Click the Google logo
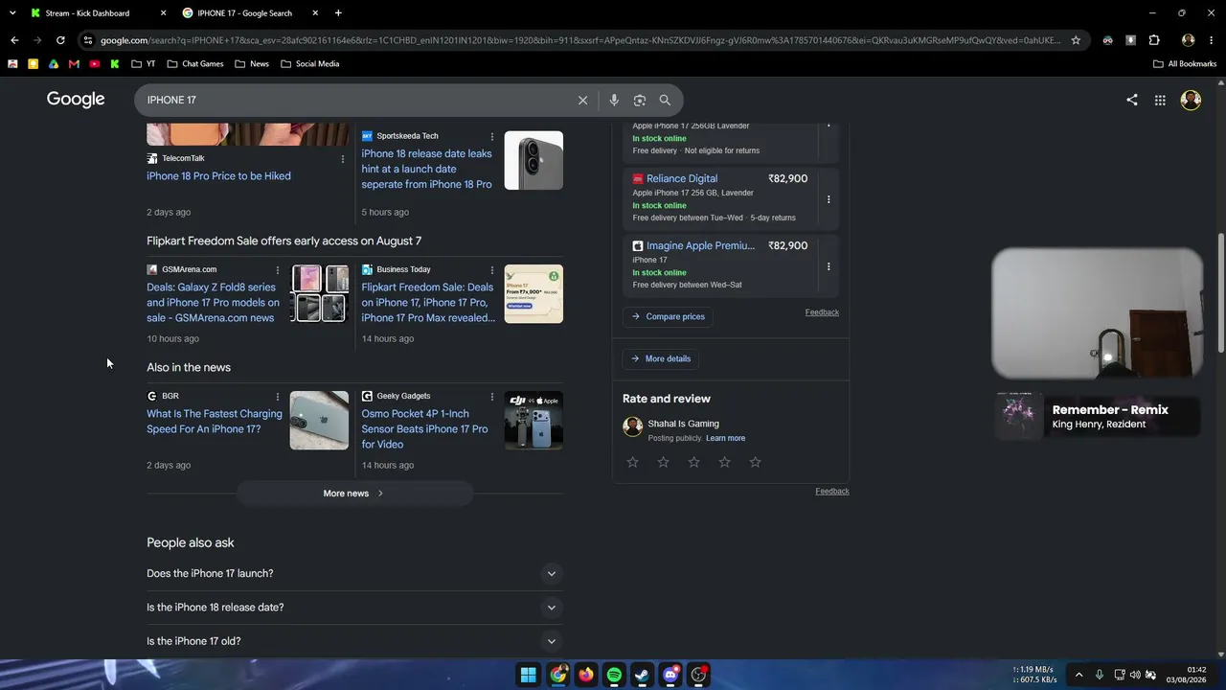Image resolution: width=1226 pixels, height=690 pixels. click(76, 100)
